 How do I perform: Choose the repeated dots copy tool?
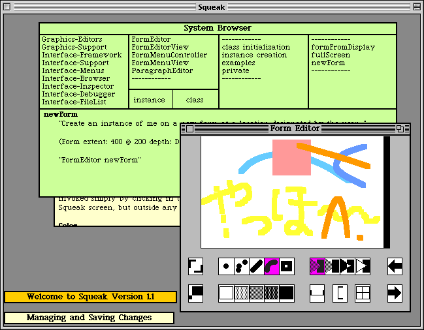tap(242, 267)
